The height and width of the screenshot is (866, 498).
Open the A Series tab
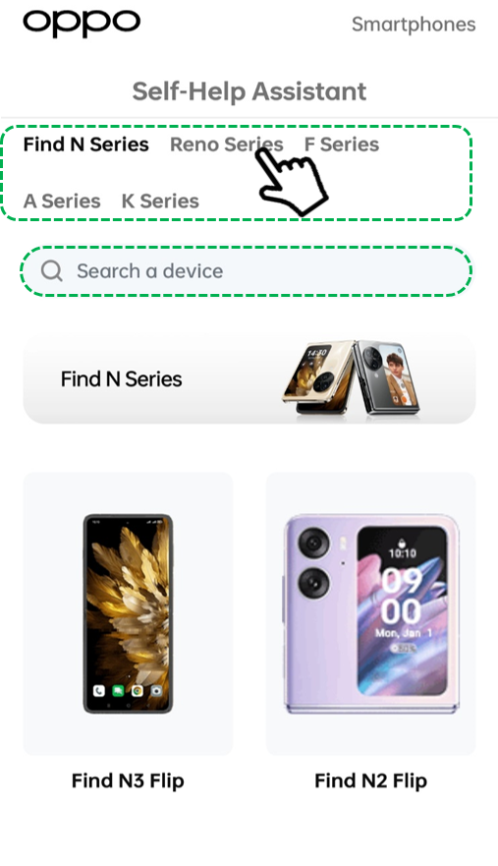point(62,202)
